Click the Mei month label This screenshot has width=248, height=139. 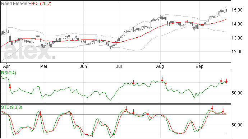[x=43, y=66]
